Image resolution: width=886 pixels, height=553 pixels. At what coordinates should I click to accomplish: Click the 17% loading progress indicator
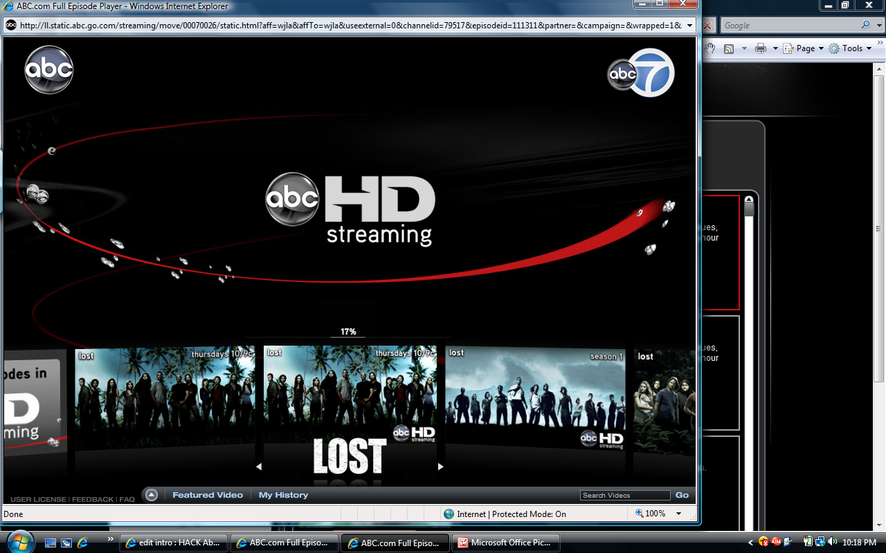[x=348, y=332]
